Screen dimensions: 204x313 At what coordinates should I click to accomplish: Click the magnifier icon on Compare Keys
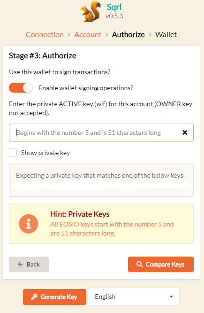coord(139,264)
